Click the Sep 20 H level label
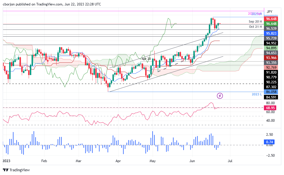This screenshot has width=284, height=175. pyautogui.click(x=255, y=21)
